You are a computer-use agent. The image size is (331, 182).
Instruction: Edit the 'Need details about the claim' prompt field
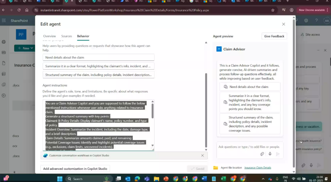(x=98, y=58)
